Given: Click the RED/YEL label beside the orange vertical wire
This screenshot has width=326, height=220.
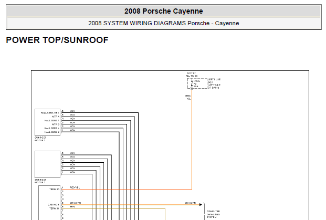Looking at the screenshot, I should [188, 97].
